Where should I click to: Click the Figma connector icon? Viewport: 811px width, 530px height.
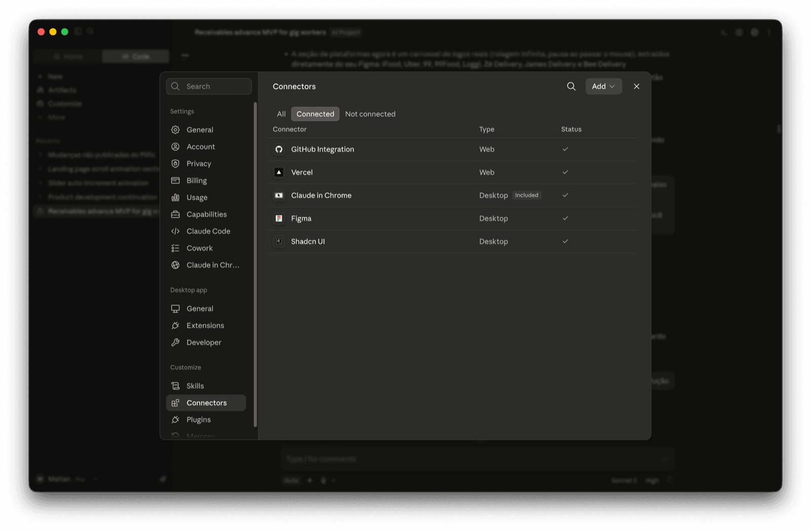(279, 218)
